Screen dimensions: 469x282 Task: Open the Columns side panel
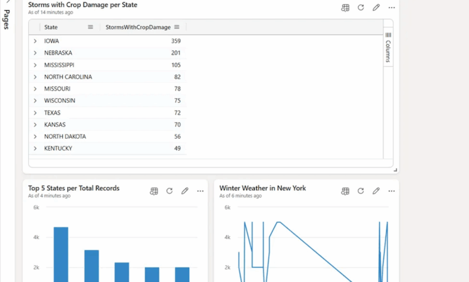click(388, 48)
